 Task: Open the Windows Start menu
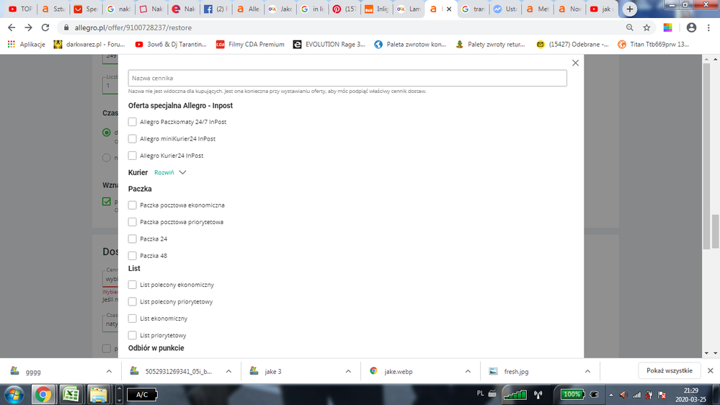[14, 394]
